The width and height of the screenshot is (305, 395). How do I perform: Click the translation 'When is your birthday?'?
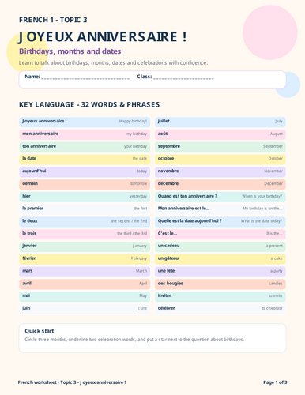[262, 196]
